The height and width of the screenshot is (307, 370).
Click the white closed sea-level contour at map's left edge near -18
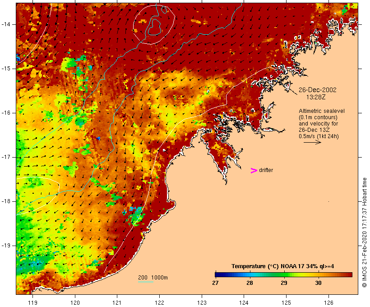tap(38, 196)
